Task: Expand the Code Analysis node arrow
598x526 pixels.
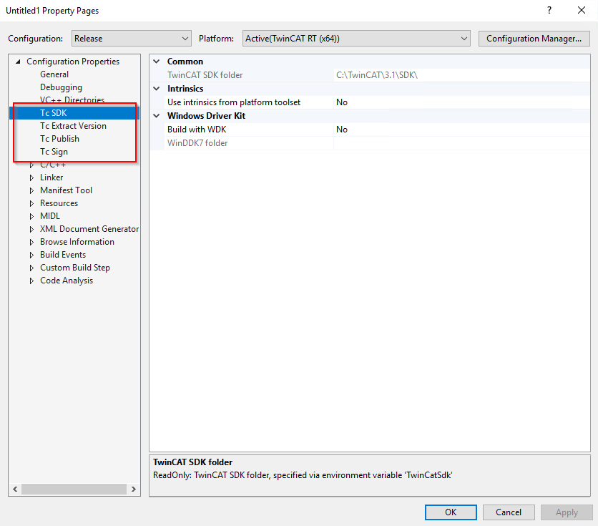Action: point(31,281)
